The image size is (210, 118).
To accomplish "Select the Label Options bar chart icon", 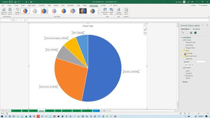I will pyautogui.click(x=196, y=33).
